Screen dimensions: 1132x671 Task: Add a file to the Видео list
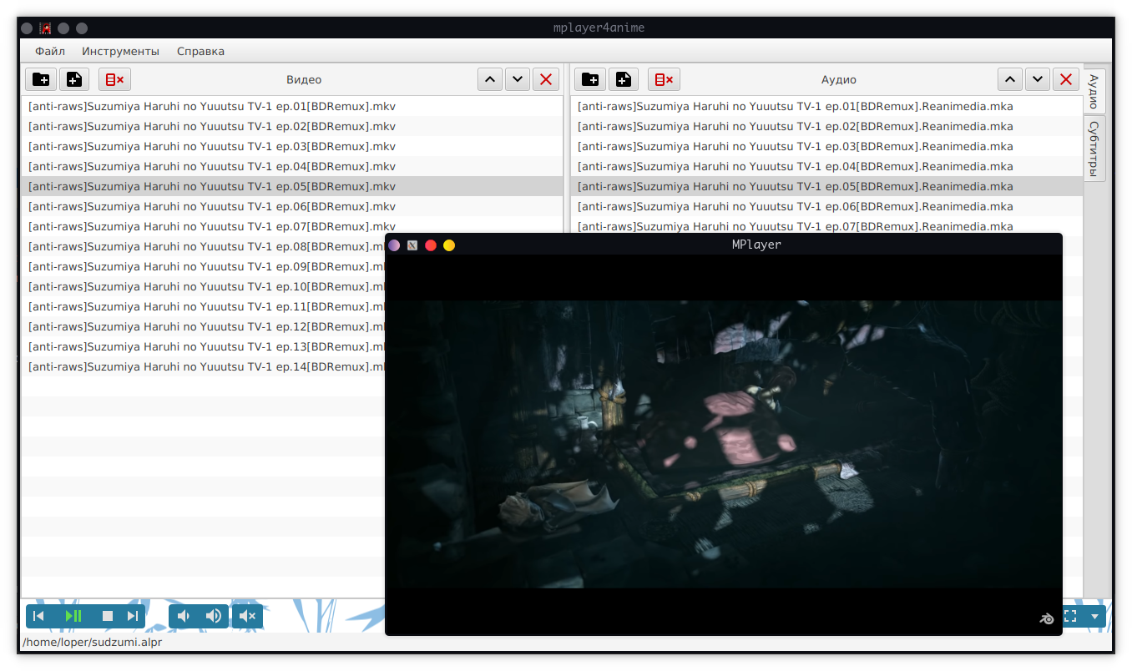point(74,79)
